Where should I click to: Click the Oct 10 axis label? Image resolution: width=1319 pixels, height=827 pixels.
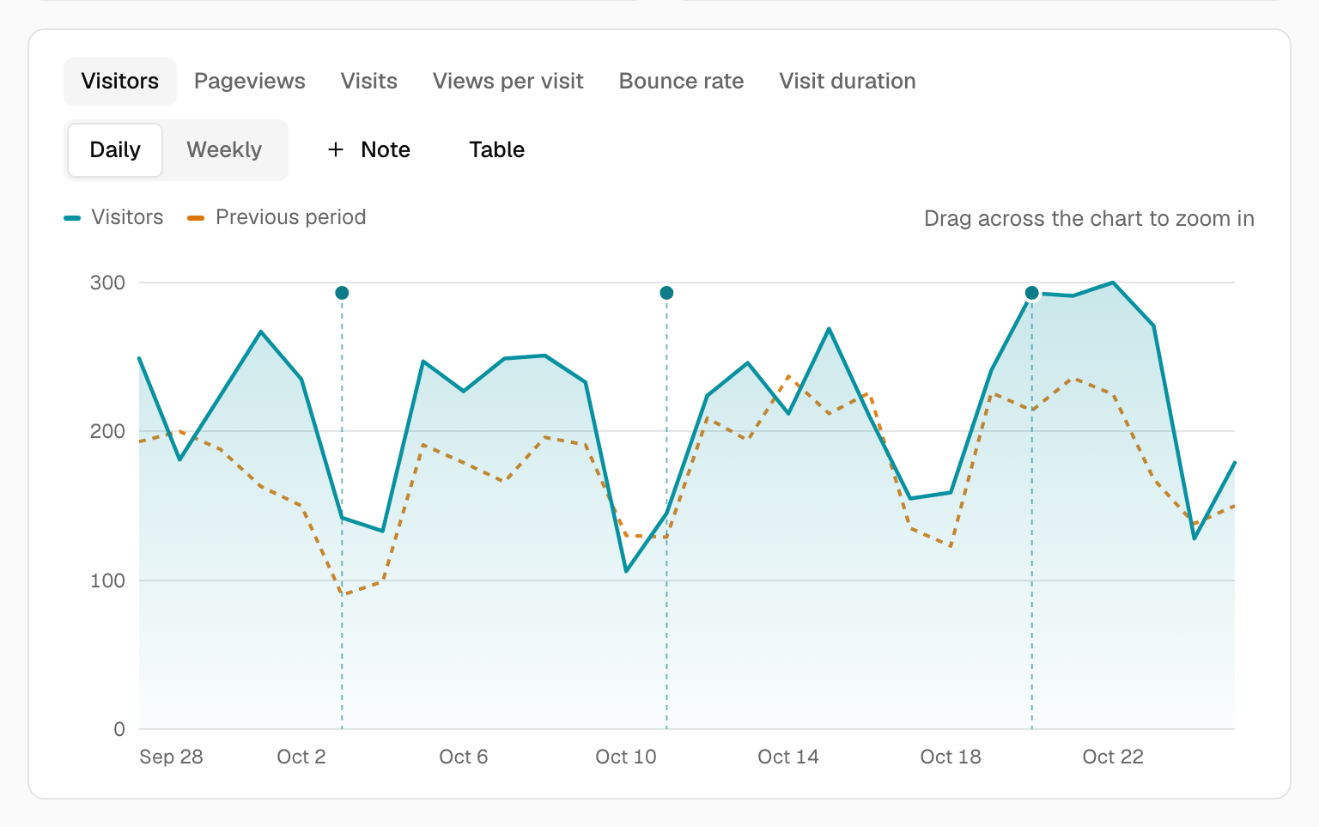[x=626, y=757]
